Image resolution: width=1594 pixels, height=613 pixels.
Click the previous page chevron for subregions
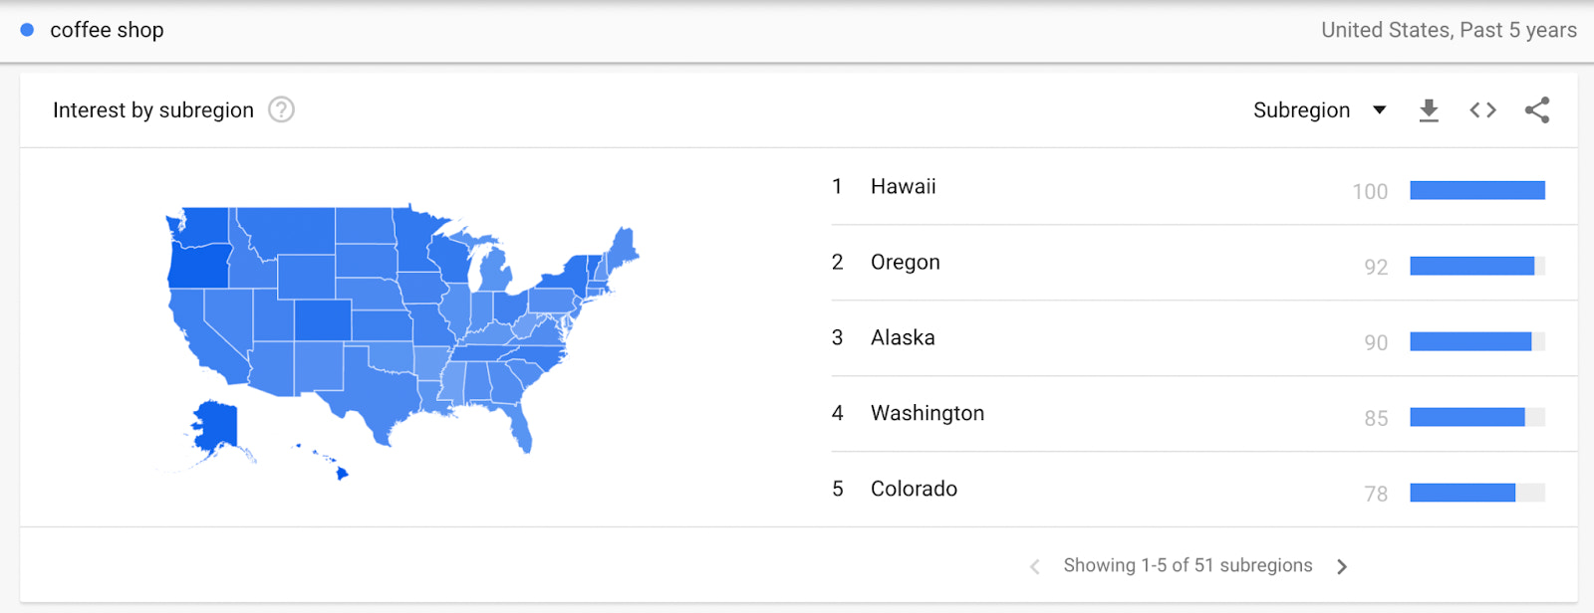pos(1035,565)
